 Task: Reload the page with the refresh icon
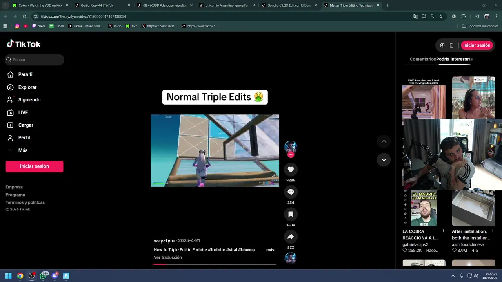24,16
